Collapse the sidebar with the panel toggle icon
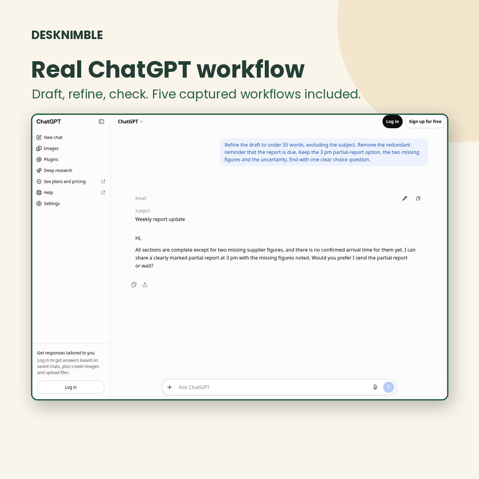The image size is (479, 479). (x=102, y=122)
